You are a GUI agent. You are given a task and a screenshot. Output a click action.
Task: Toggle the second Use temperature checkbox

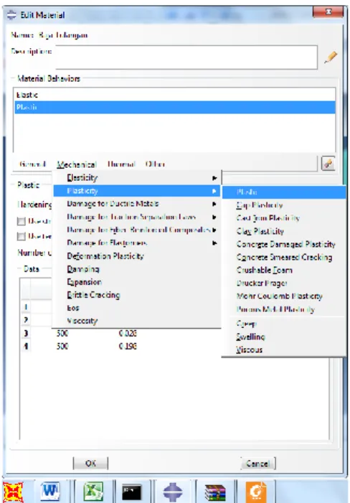point(21,236)
